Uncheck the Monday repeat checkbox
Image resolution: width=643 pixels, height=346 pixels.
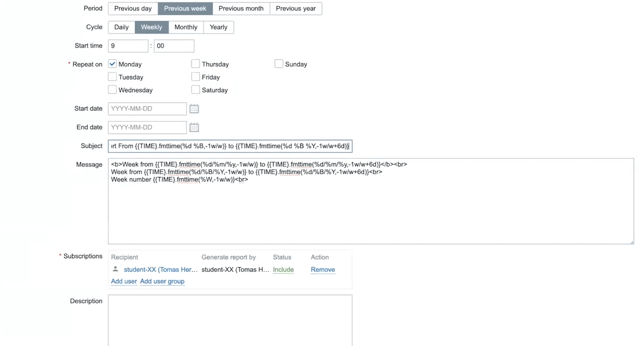coord(112,64)
